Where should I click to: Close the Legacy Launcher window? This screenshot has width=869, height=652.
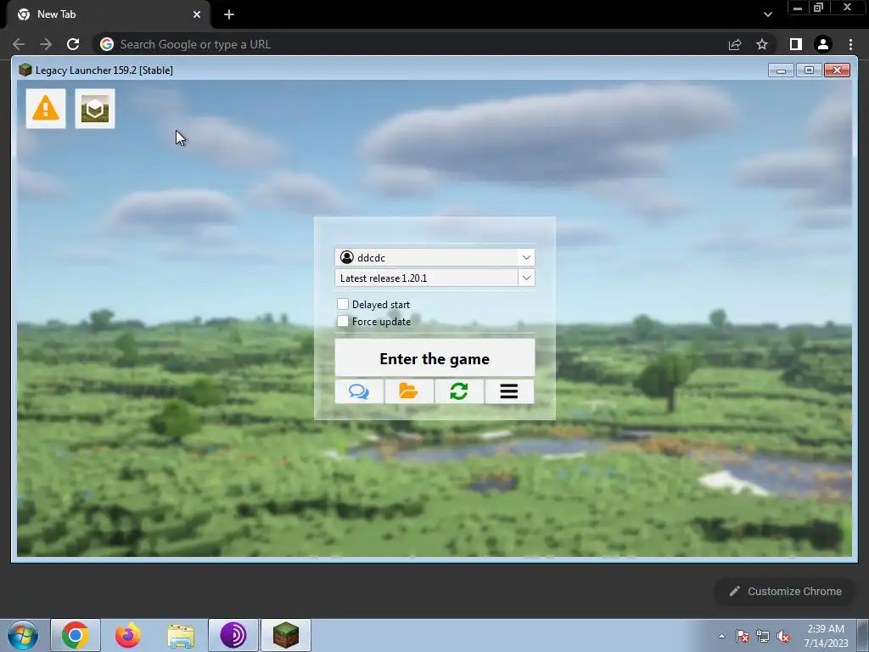click(837, 70)
